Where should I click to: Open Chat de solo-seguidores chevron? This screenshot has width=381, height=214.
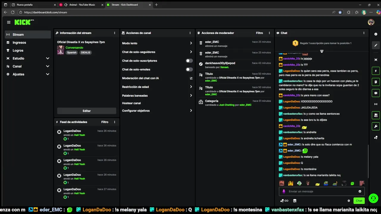point(191,52)
